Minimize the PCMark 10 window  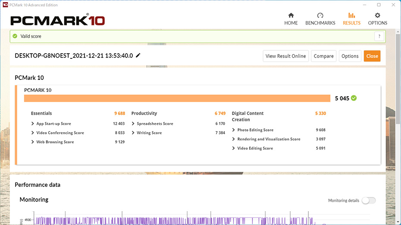pyautogui.click(x=365, y=5)
